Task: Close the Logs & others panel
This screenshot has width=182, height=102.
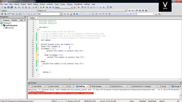Action: pos(181,83)
